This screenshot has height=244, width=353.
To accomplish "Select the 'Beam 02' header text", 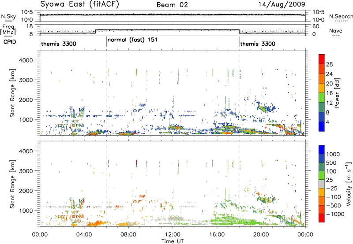I will click(x=172, y=5).
